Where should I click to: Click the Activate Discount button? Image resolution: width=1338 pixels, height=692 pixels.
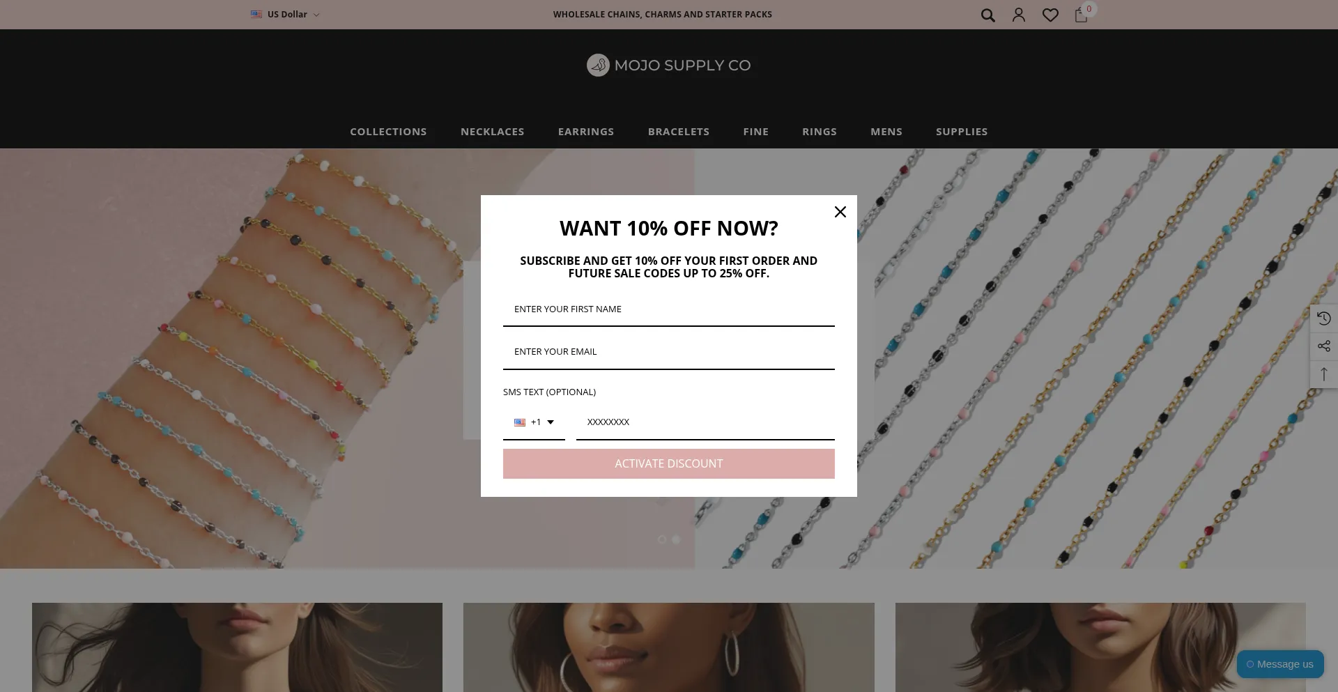pos(669,464)
